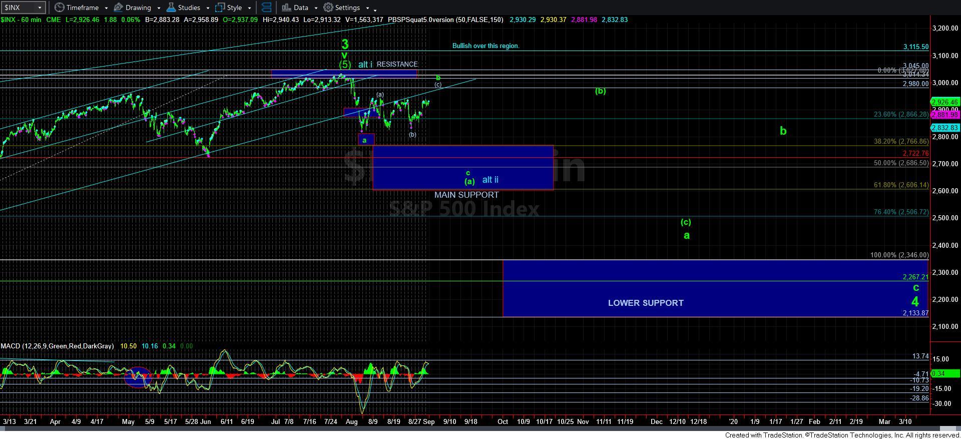The width and height of the screenshot is (961, 439).
Task: Click the Studies flask icon
Action: coord(171,8)
